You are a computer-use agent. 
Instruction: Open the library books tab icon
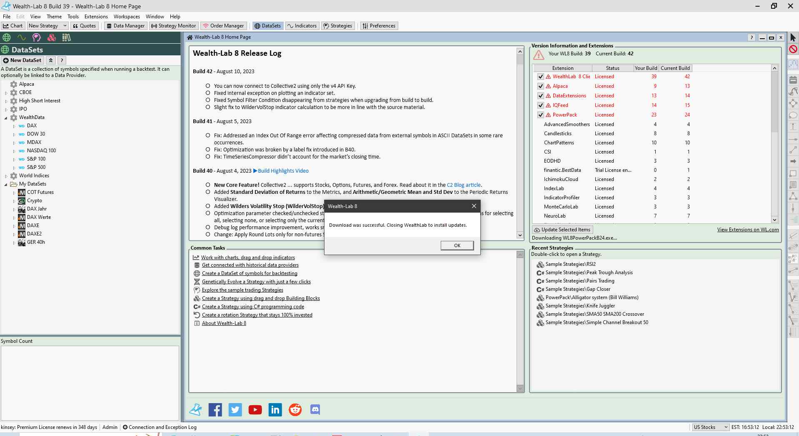pos(66,37)
